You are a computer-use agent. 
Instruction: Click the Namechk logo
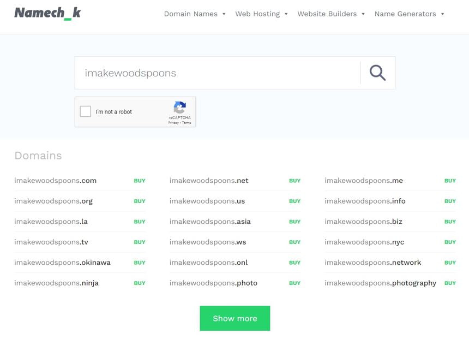[x=47, y=13]
